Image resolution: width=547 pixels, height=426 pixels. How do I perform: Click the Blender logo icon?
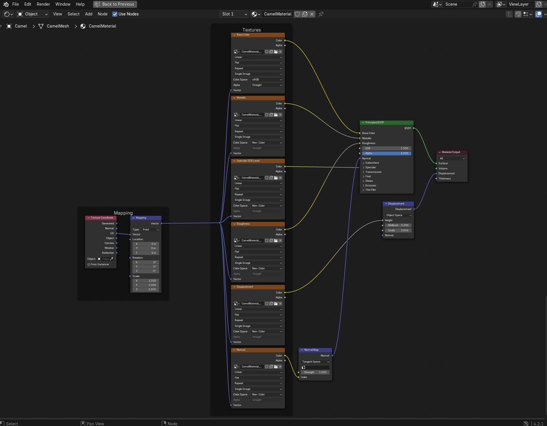click(x=6, y=4)
